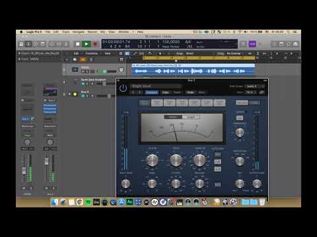Select the Vintage Opto circuit tab

219,103
